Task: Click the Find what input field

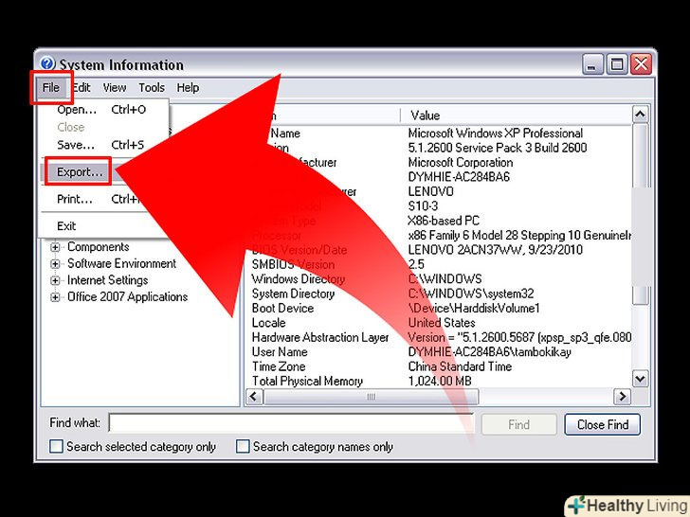Action: pos(291,424)
